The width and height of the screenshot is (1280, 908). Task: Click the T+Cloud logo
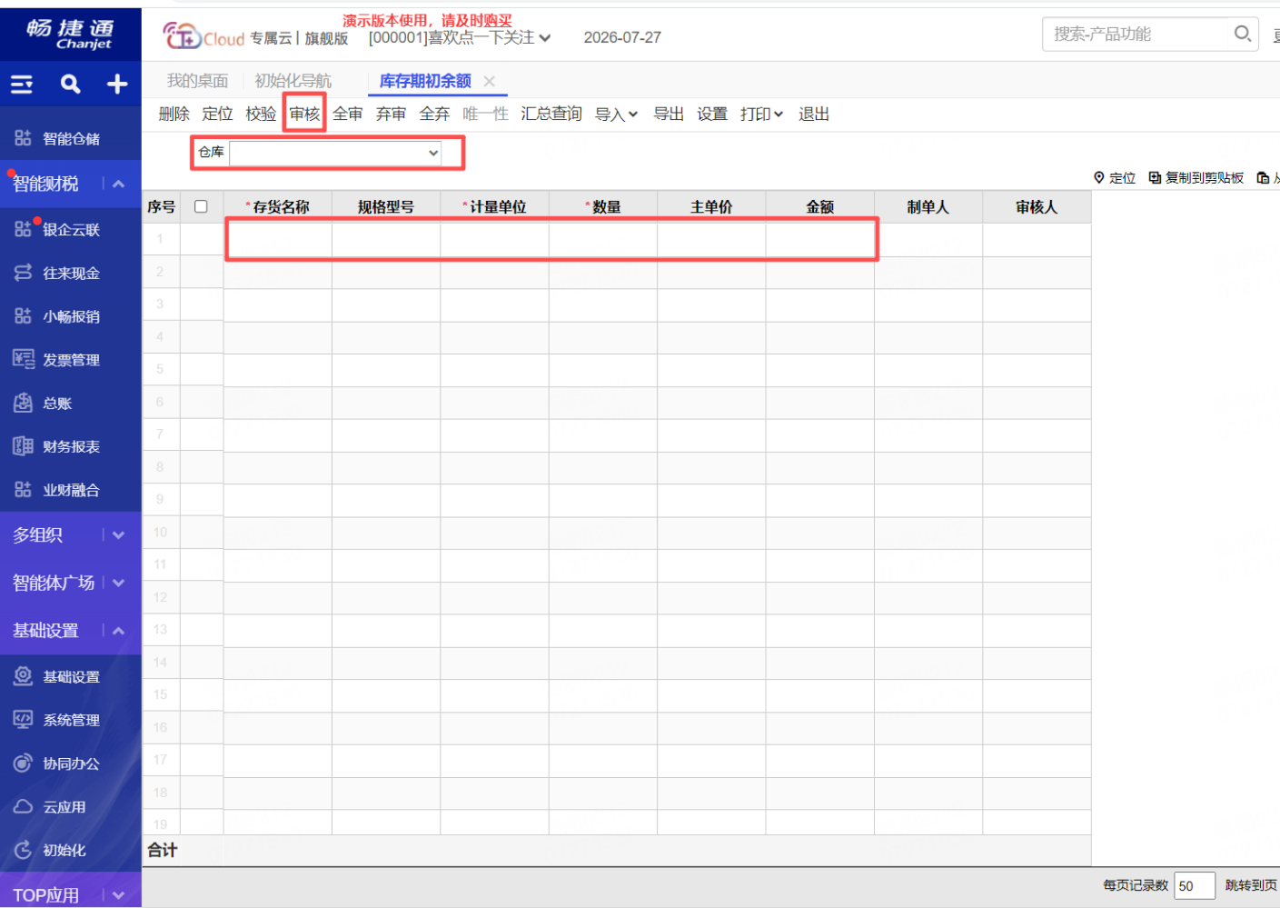click(x=203, y=36)
